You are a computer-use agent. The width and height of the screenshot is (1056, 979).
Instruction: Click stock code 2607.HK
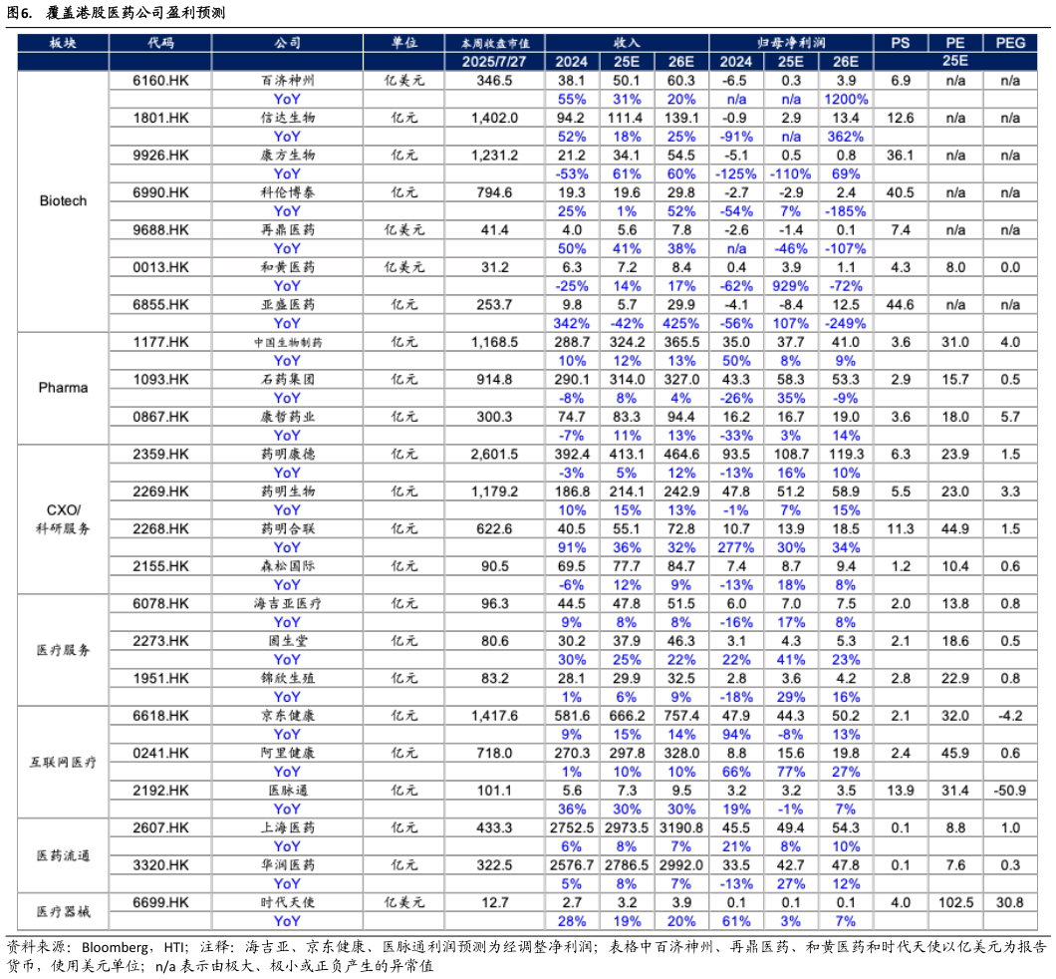pyautogui.click(x=160, y=828)
